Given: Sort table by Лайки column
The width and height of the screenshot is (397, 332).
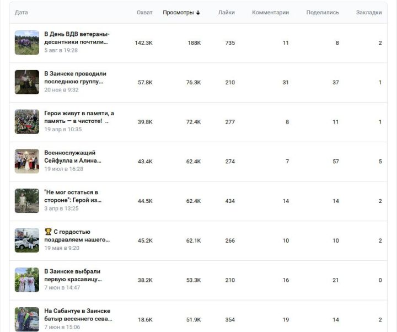Looking at the screenshot, I should click(x=227, y=13).
